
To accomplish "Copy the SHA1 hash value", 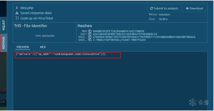I will coord(90,34).
